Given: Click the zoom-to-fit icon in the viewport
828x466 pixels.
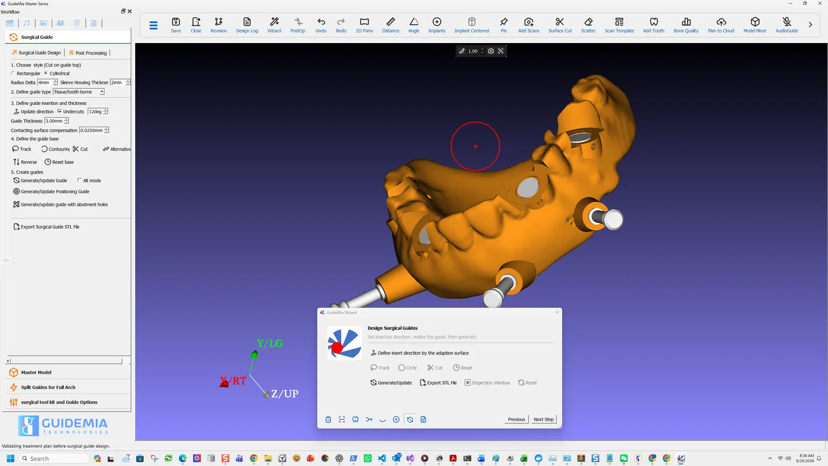Looking at the screenshot, I should pos(501,51).
